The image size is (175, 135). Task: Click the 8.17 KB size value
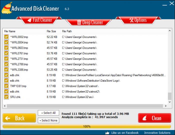51,86
